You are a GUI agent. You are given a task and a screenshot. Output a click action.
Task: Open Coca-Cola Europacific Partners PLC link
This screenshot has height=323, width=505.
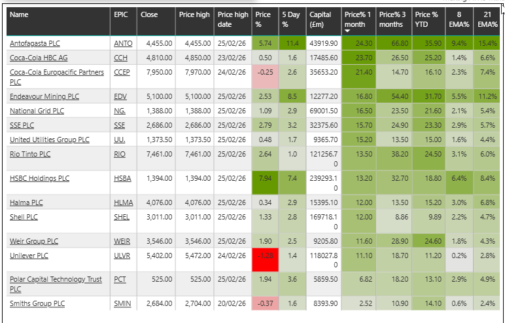(57, 77)
